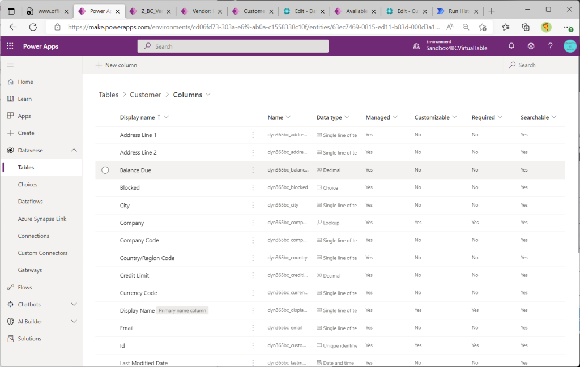Click the New column button

tap(116, 65)
